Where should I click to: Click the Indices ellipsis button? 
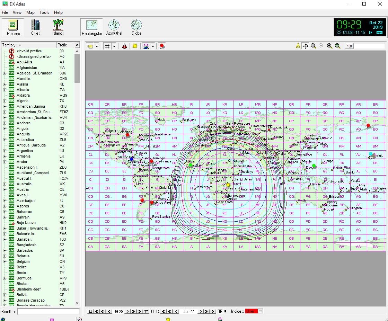261,311
